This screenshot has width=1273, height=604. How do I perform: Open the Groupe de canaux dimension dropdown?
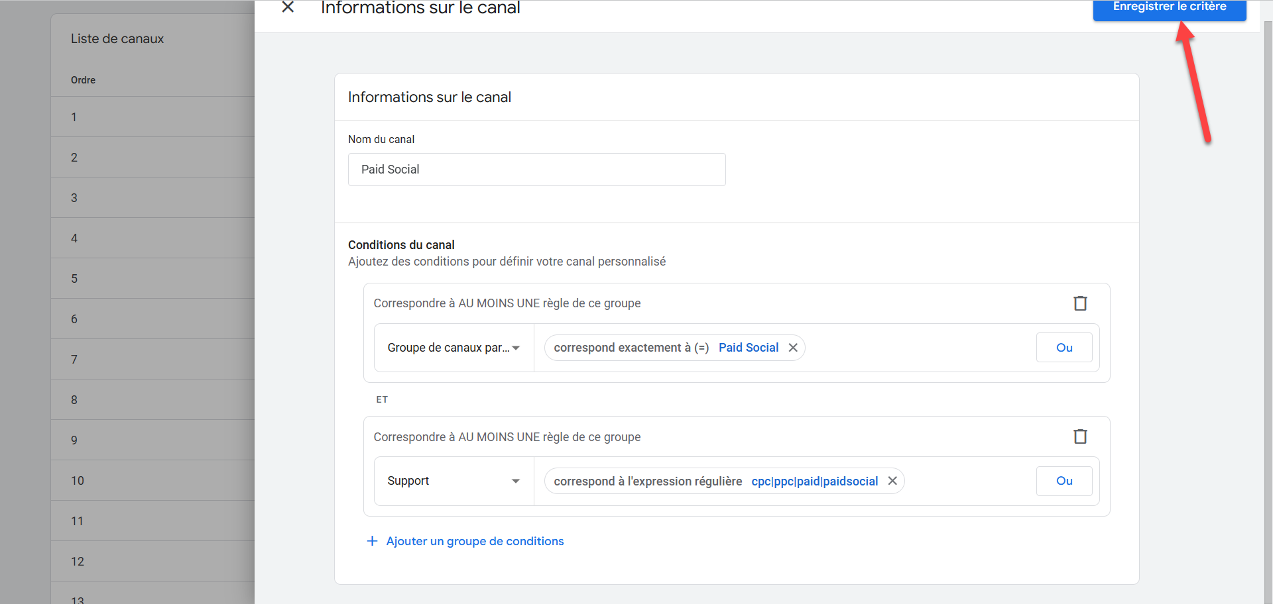pos(454,348)
